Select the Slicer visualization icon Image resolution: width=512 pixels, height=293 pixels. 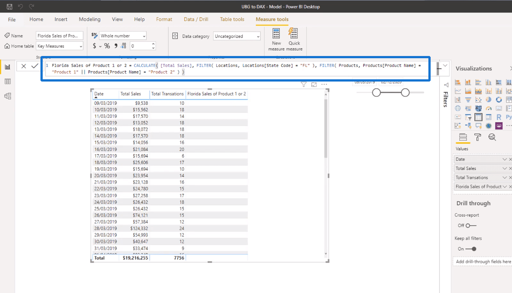(x=468, y=117)
